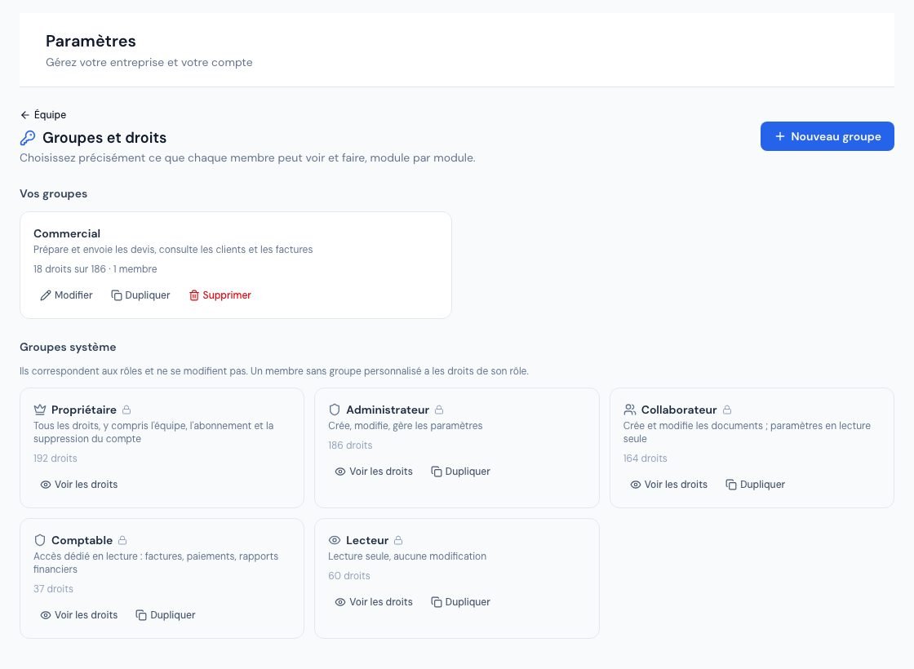The height and width of the screenshot is (669, 914).
Task: View rights of the Comptable group
Action: point(79,615)
